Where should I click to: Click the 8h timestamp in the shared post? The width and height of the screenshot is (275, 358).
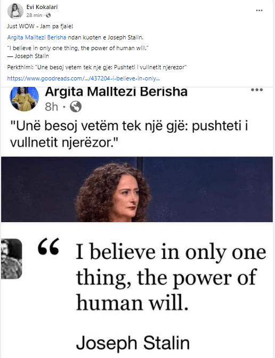51,107
